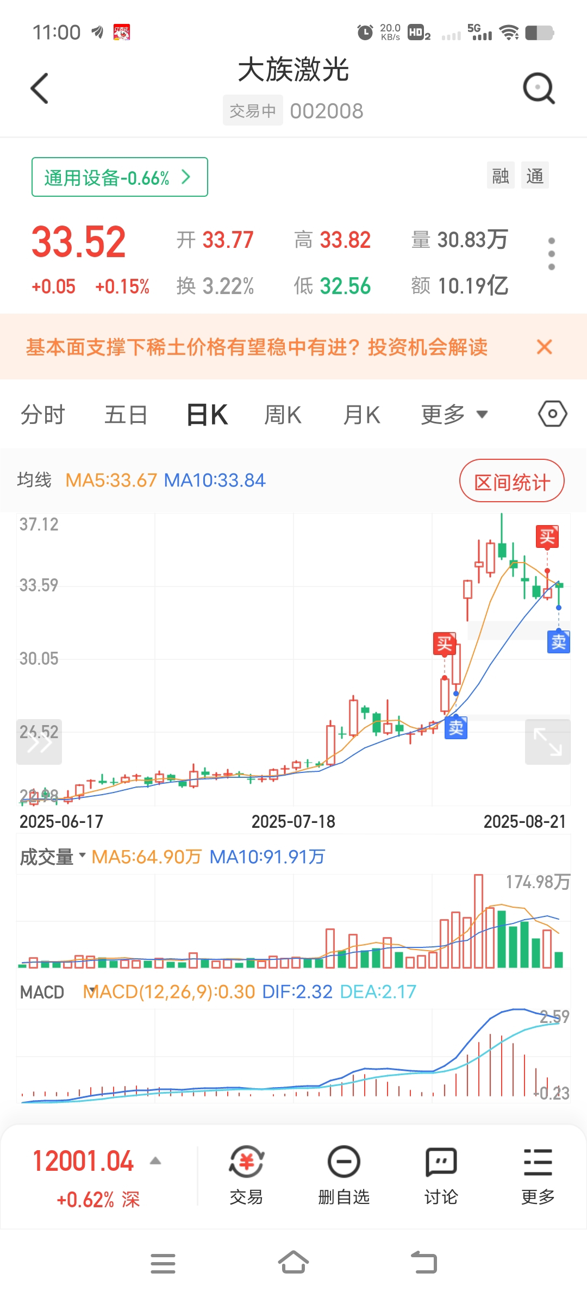The height and width of the screenshot is (1298, 587).
Task: Tap the 大族激光 stock title
Action: tap(293, 70)
